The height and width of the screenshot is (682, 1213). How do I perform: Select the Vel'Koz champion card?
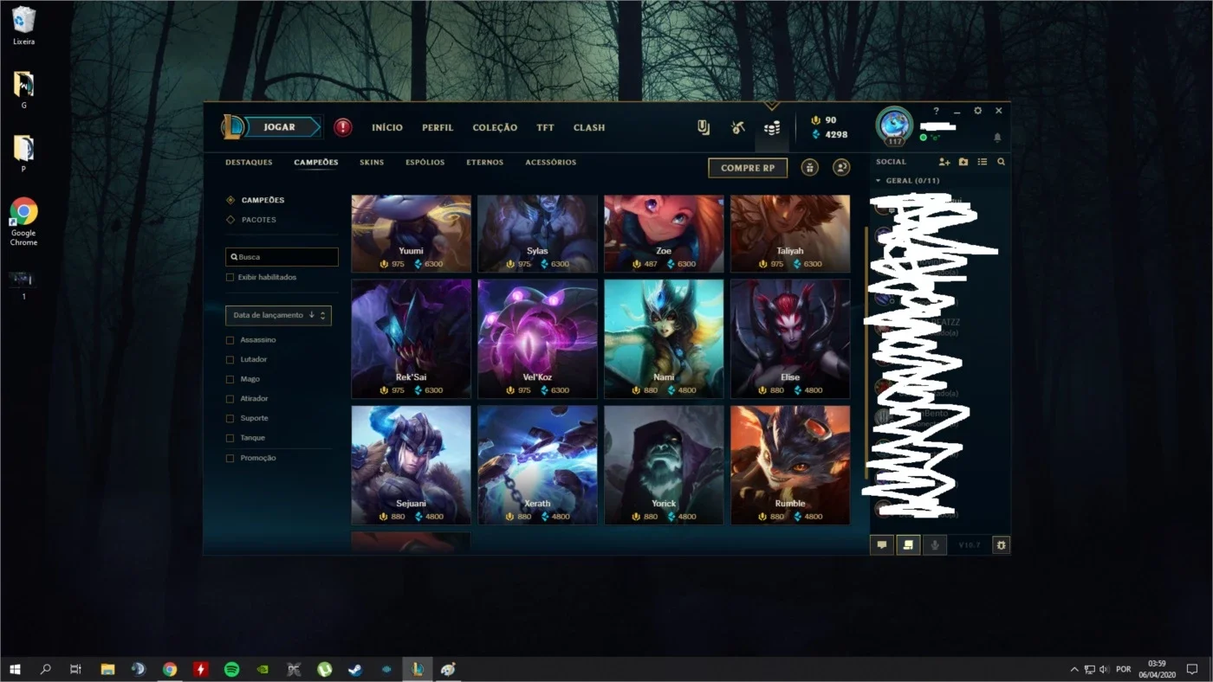pos(537,338)
